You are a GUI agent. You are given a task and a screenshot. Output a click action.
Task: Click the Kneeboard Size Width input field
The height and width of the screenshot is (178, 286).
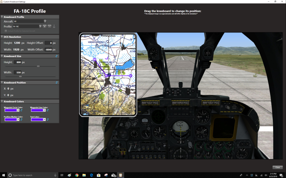coord(17,72)
